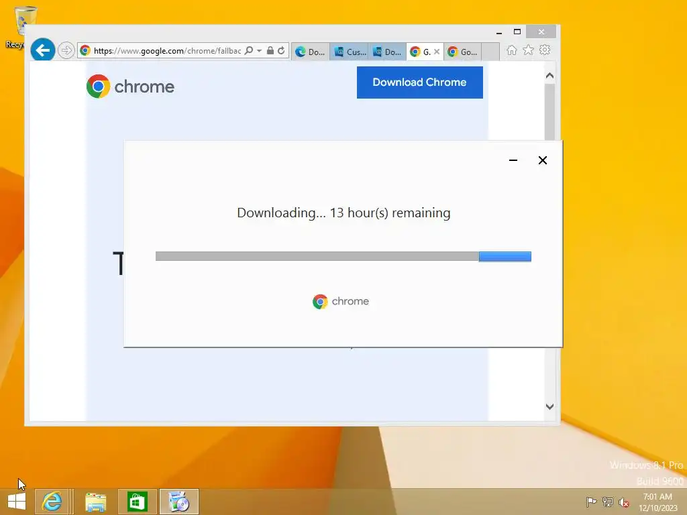
Task: Click the forward navigation arrow
Action: point(66,50)
